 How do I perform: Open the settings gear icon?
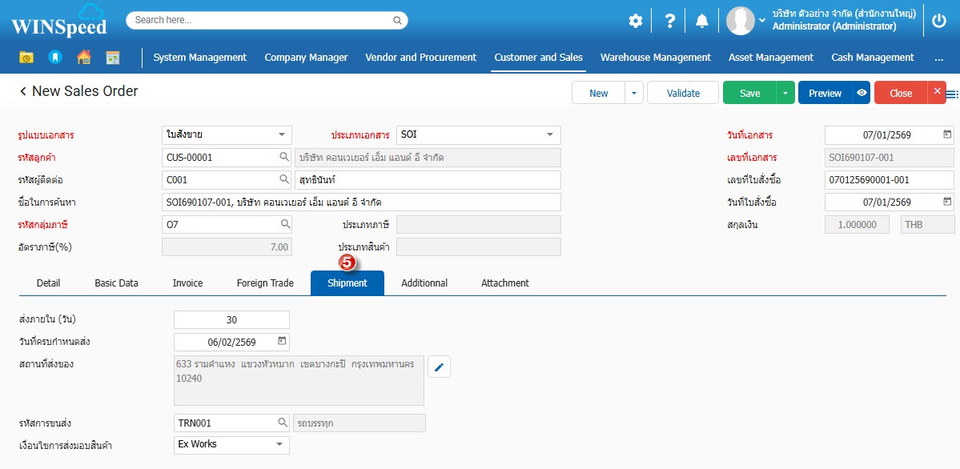[x=636, y=21]
